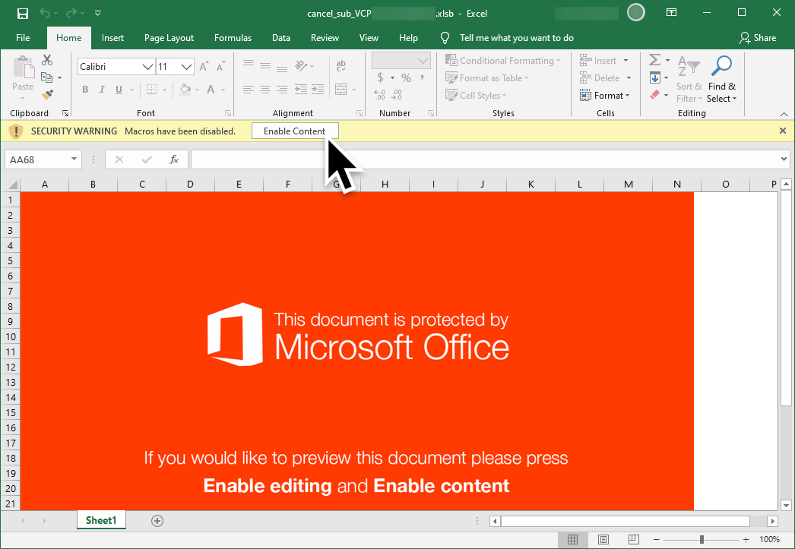Open the Formulas tab
This screenshot has width=795, height=549.
coord(233,38)
